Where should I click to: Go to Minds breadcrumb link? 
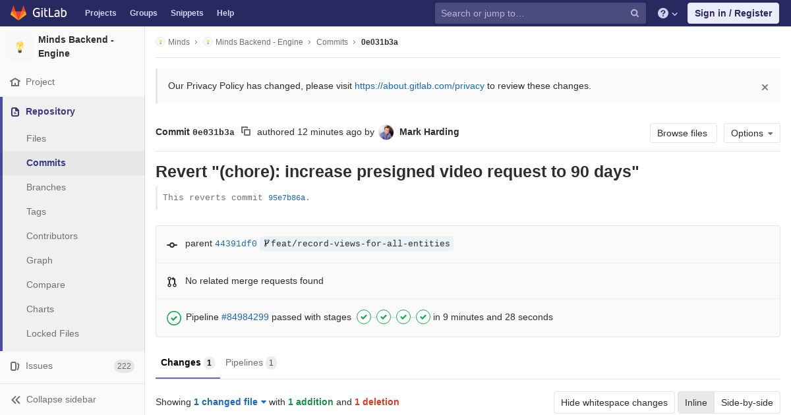[179, 42]
